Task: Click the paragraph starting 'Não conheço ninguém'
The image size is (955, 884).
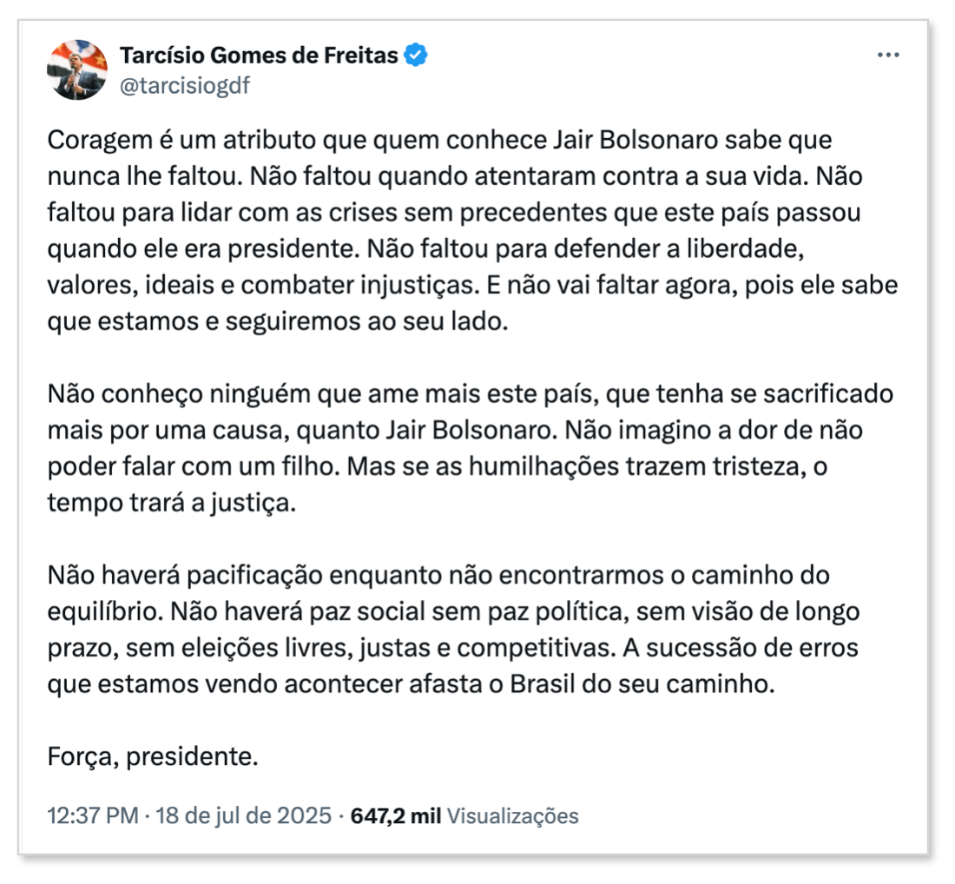Action: [471, 448]
